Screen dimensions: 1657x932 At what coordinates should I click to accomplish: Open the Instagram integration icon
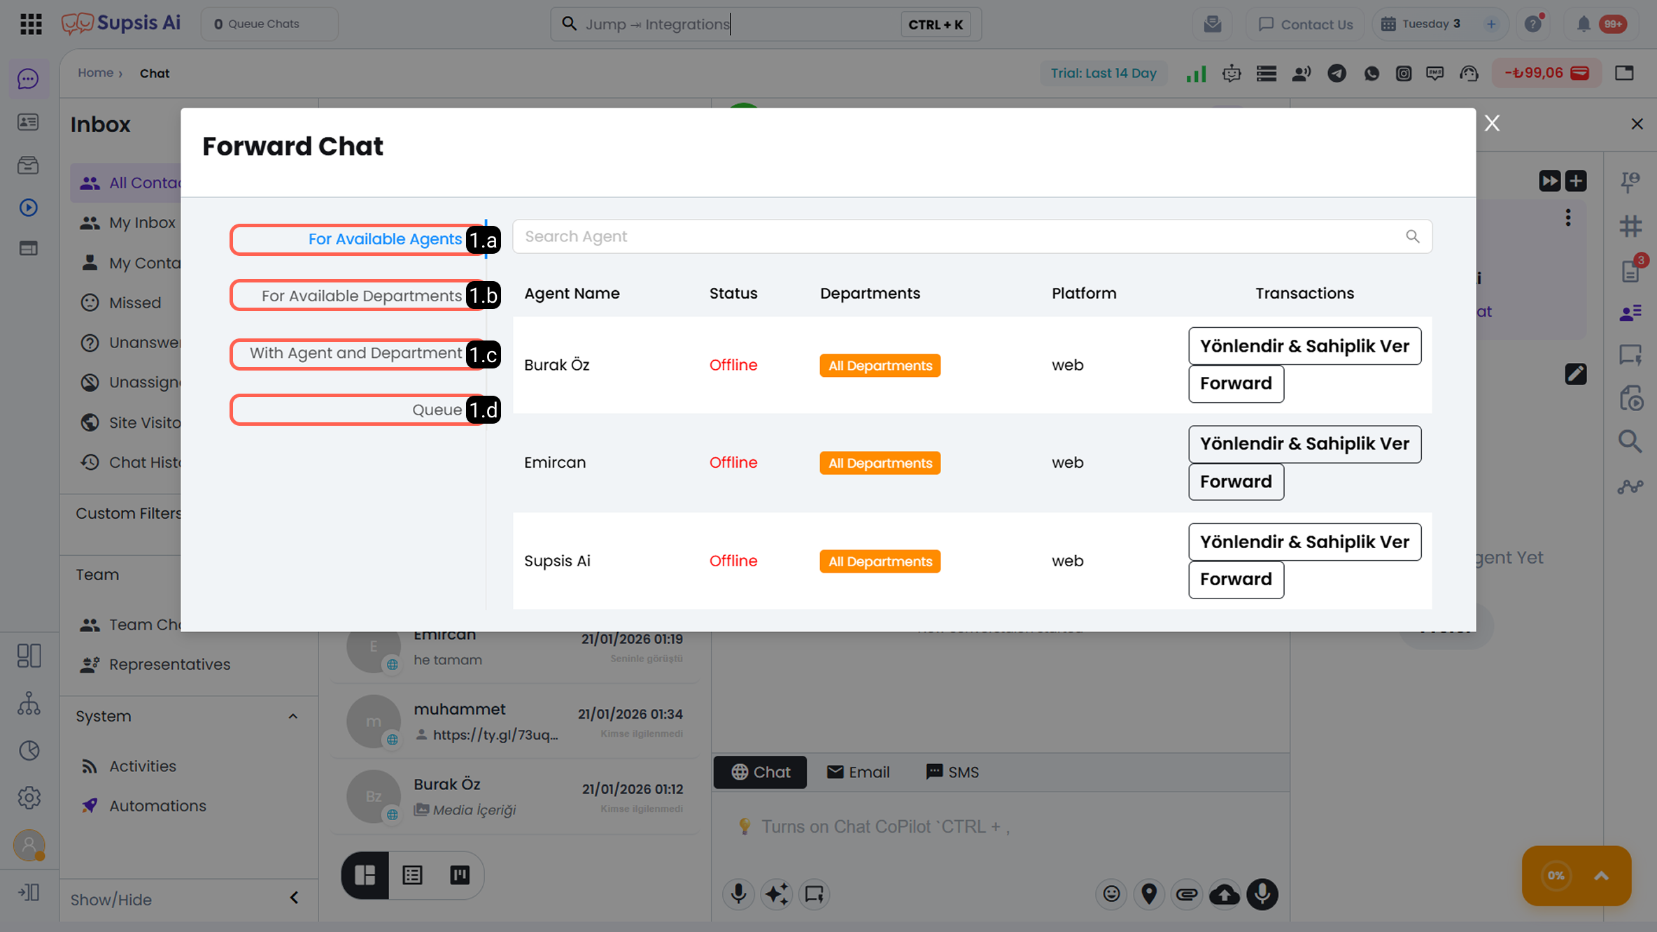point(1404,73)
